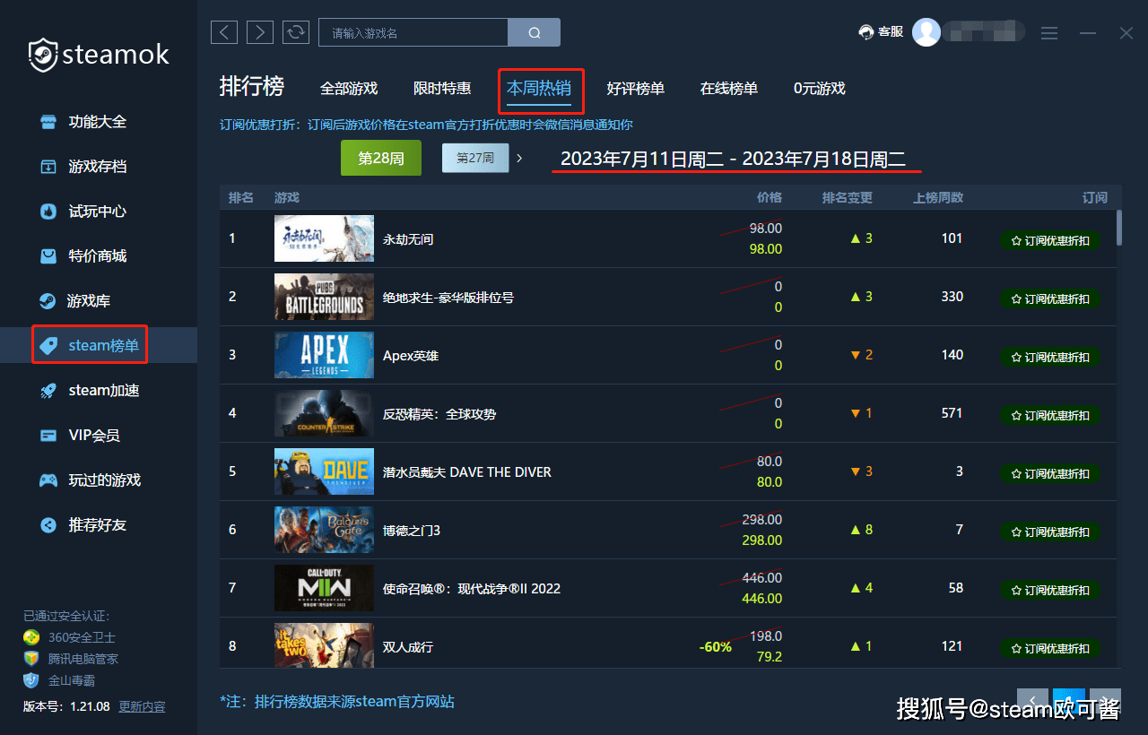Click the game name 反恐精英：全球攻势

439,414
